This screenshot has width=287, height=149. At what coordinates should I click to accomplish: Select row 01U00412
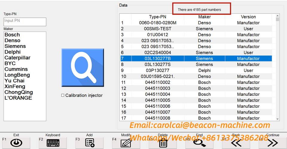196,35
